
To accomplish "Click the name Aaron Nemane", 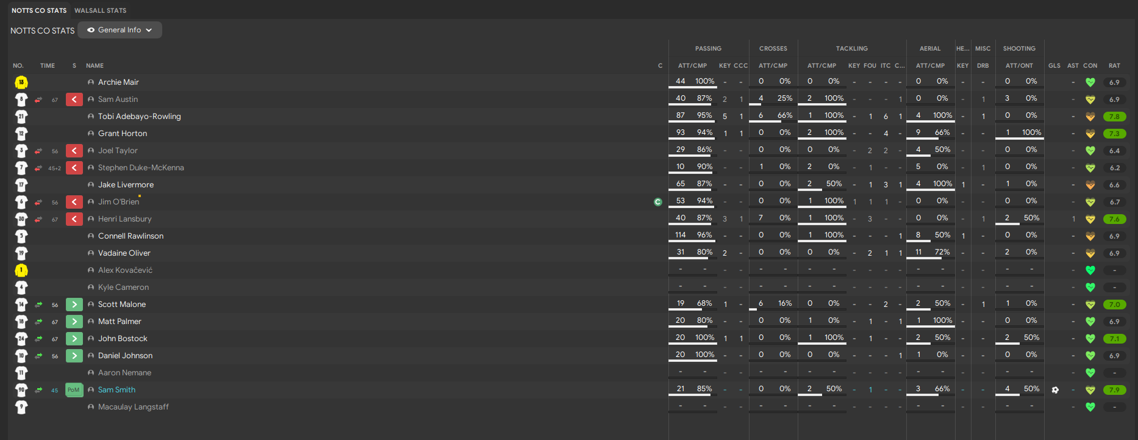I will tap(124, 373).
